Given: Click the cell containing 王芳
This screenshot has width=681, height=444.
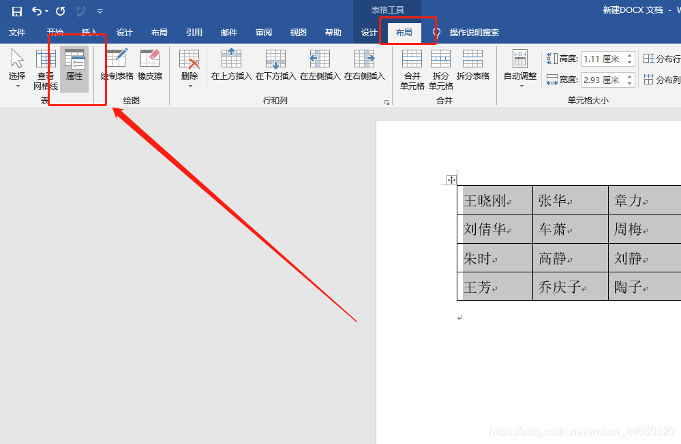Looking at the screenshot, I should [x=495, y=287].
